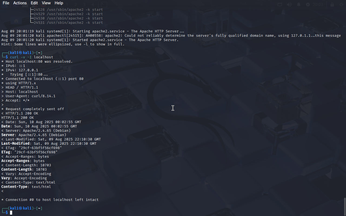Click the terminal scrollbar thumb

[345, 207]
